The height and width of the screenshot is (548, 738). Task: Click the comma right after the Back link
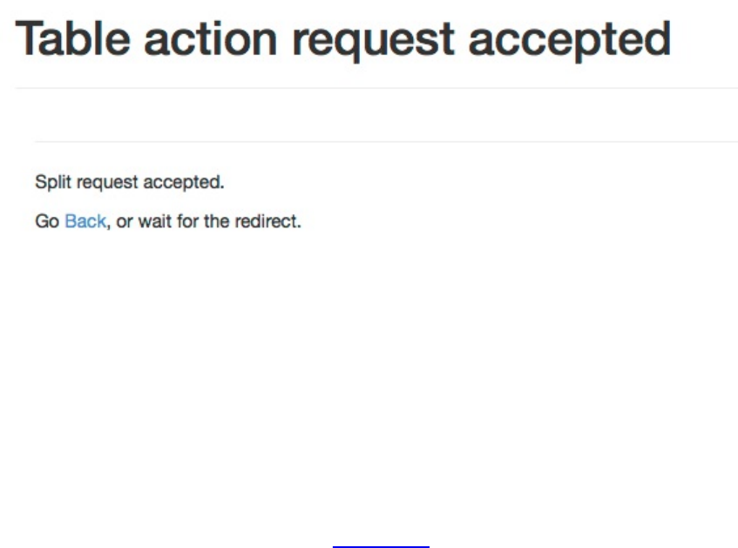(109, 224)
